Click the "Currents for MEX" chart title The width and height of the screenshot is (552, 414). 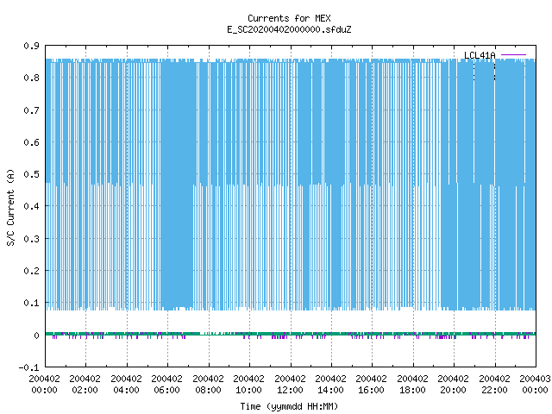[289, 18]
